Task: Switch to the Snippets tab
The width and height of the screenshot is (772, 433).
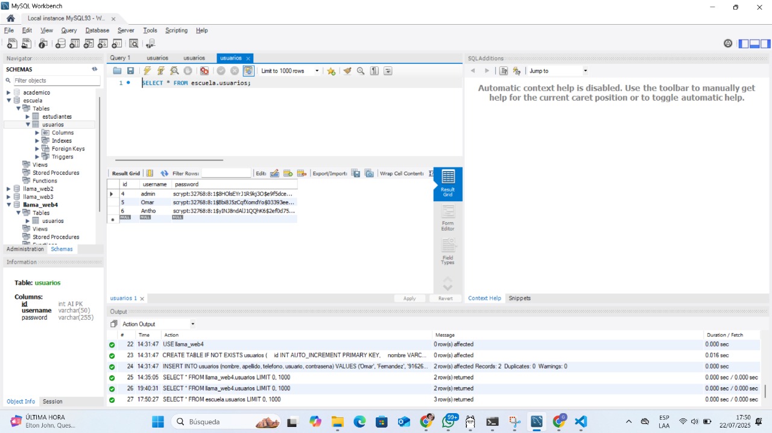Action: (x=520, y=298)
